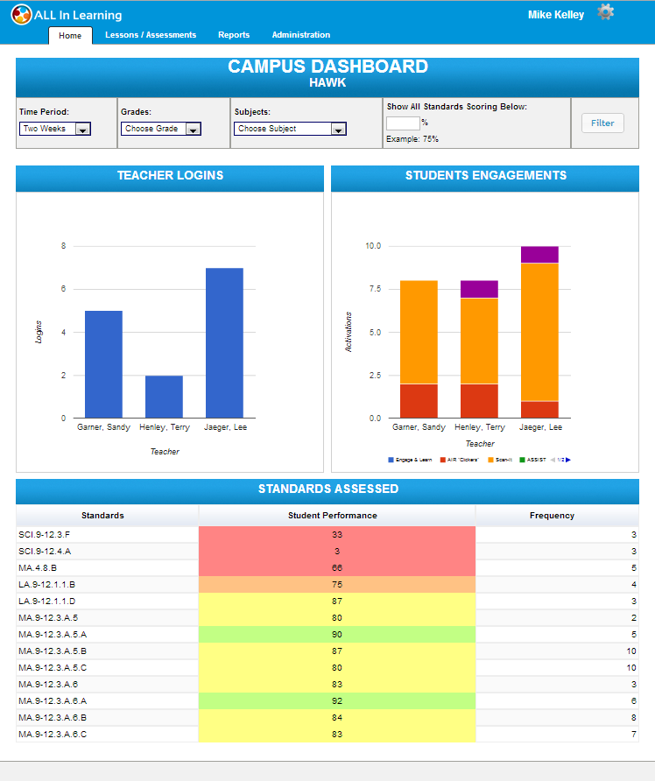Click the MA.9-12.3.A.6.C standard row
Viewport: 655px width, 781px height.
[327, 735]
